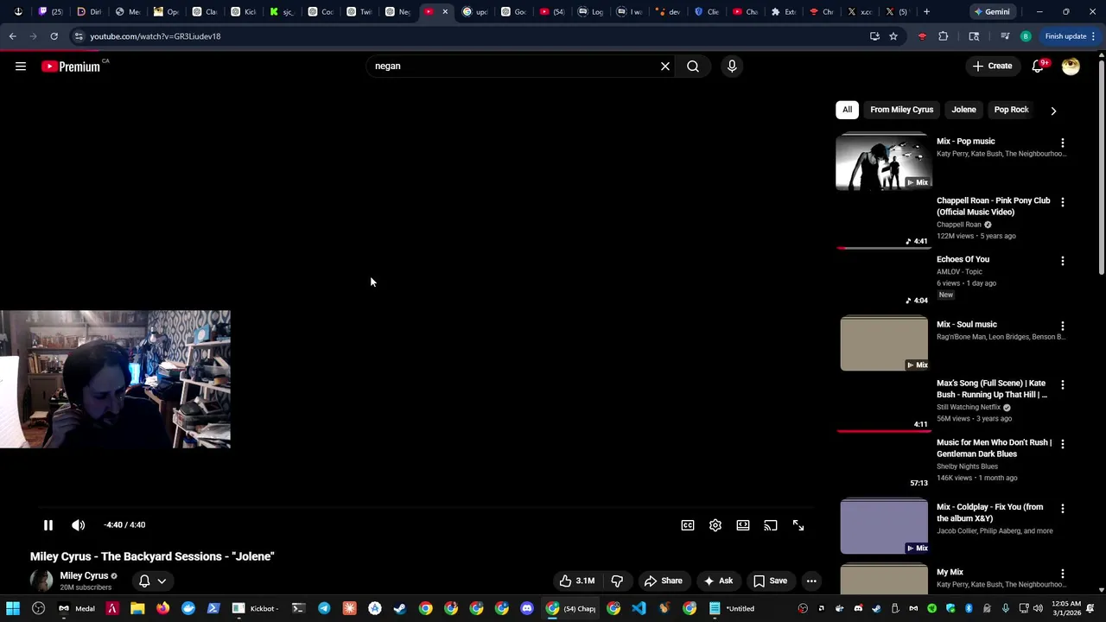Reload the page in the browser toolbar
The image size is (1106, 622).
coord(54,36)
